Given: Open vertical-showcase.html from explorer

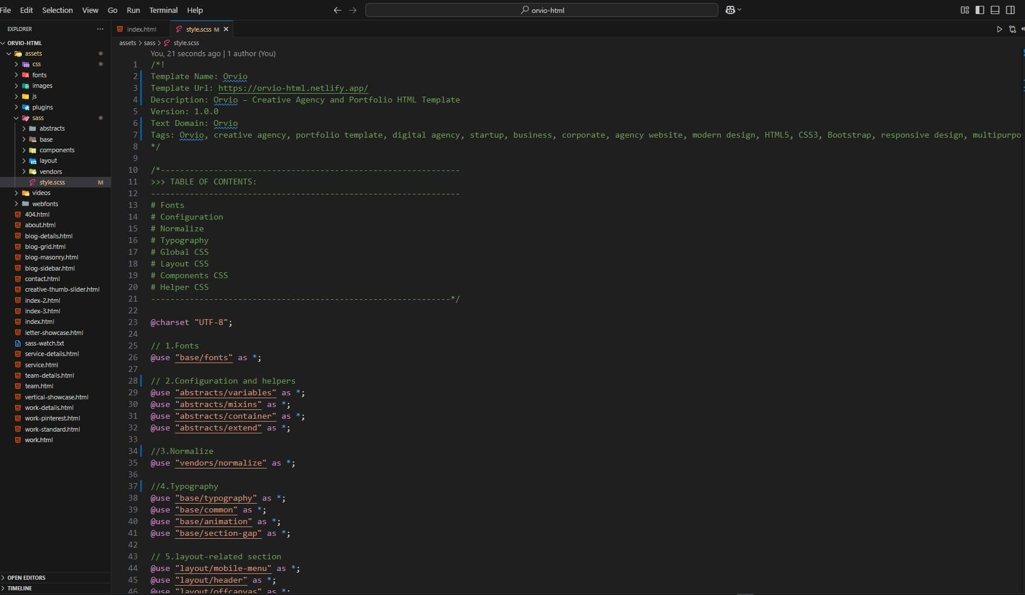Looking at the screenshot, I should coord(55,397).
